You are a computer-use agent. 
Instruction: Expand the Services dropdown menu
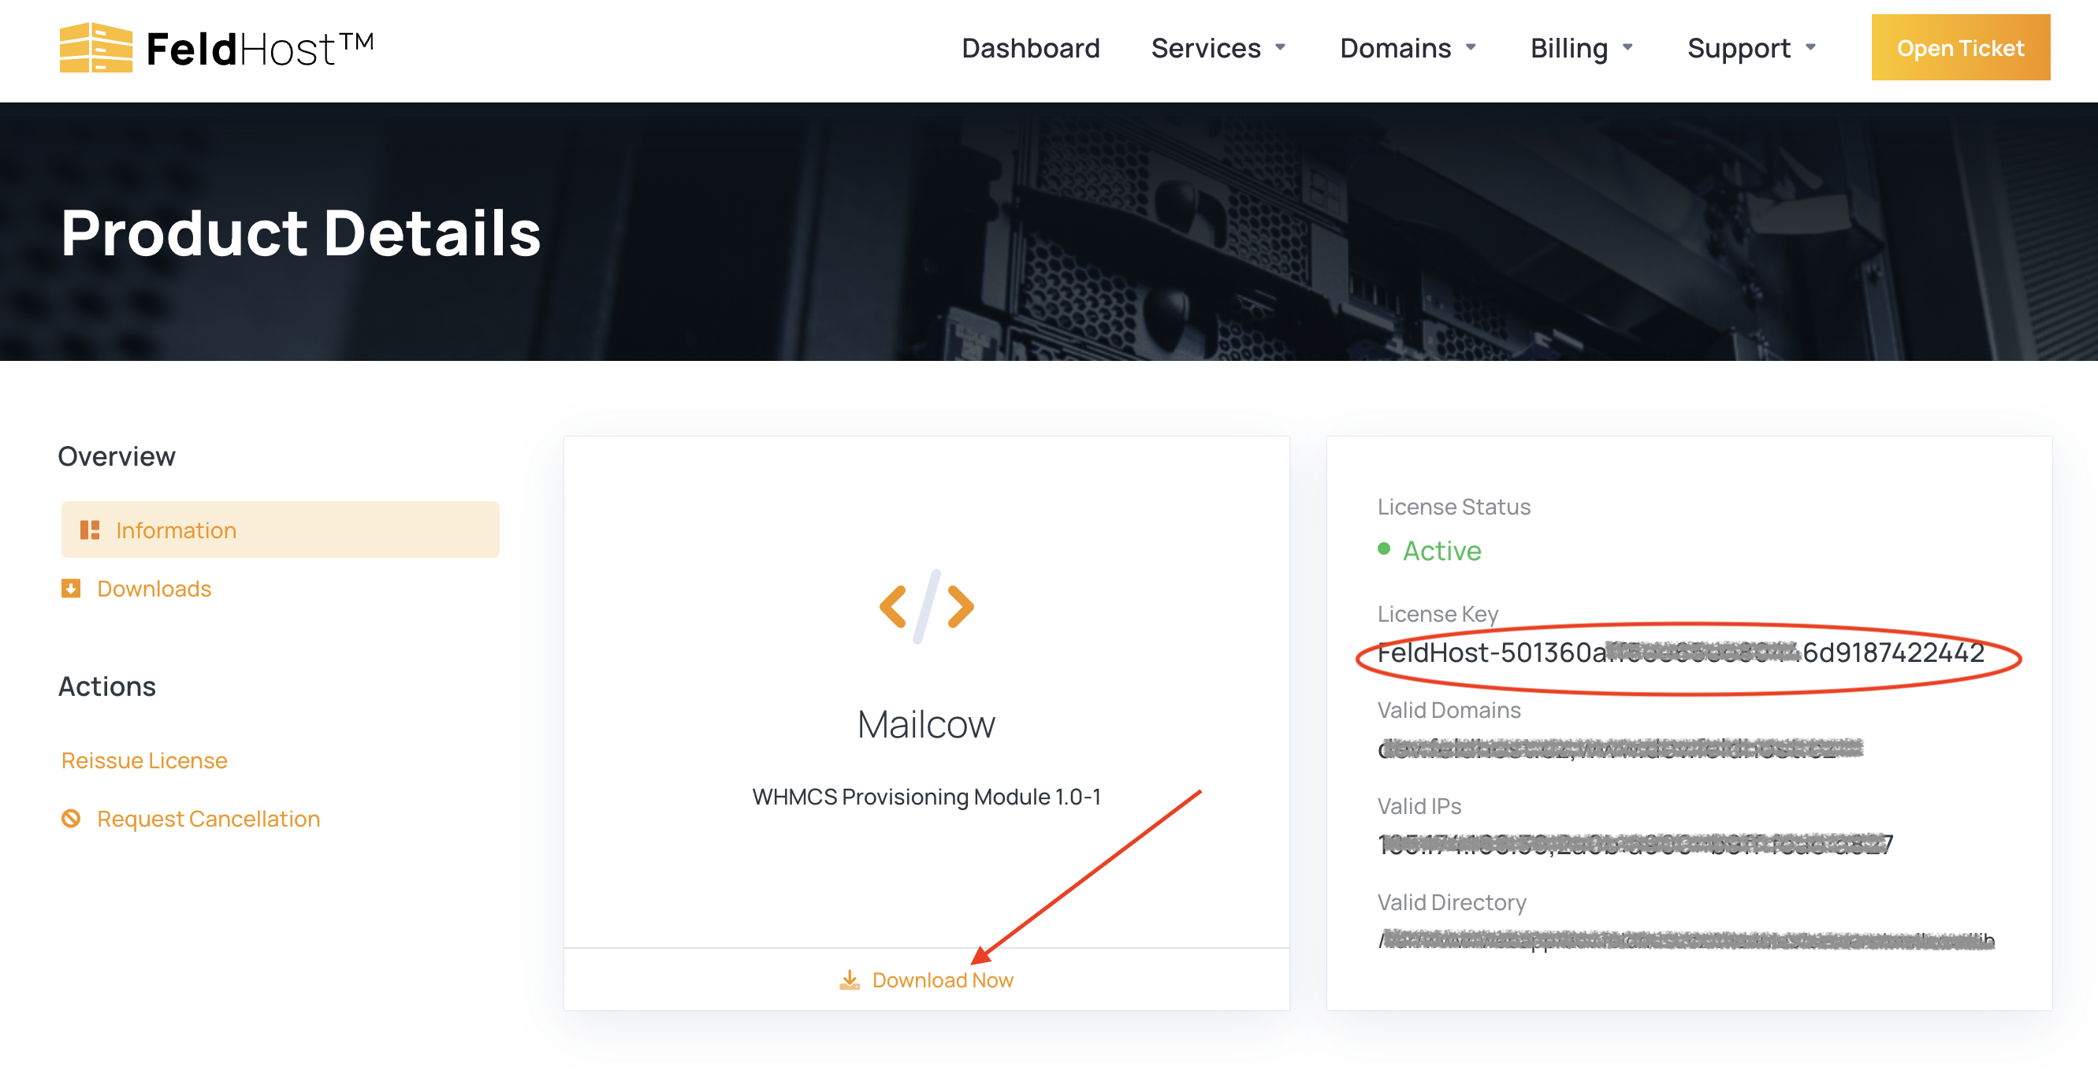(1218, 48)
